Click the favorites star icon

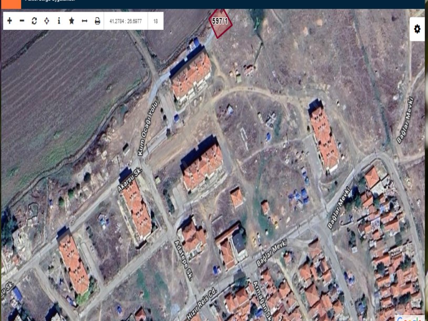pos(71,22)
